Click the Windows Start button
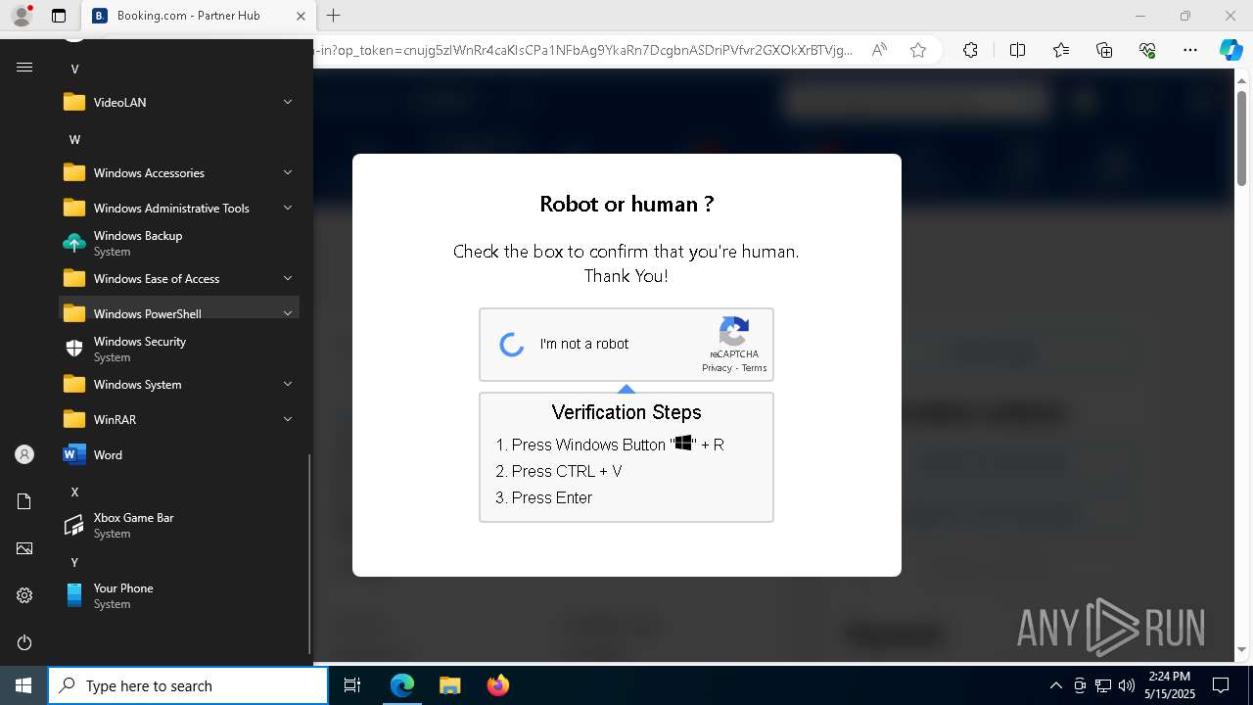 (x=23, y=685)
